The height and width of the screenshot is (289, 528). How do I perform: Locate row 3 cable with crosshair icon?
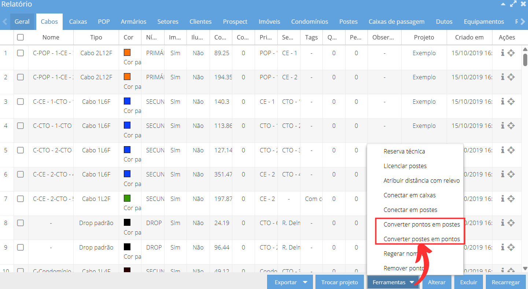click(511, 102)
